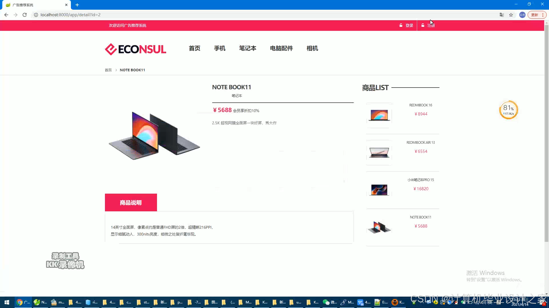Image resolution: width=549 pixels, height=308 pixels.
Task: Click the 81% floating speed indicator
Action: point(509,110)
